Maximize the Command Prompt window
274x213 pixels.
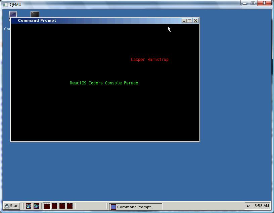point(190,21)
